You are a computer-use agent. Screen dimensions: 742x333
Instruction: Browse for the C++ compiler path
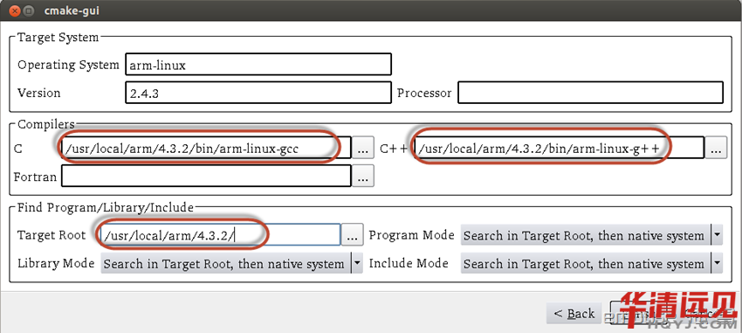[716, 149]
